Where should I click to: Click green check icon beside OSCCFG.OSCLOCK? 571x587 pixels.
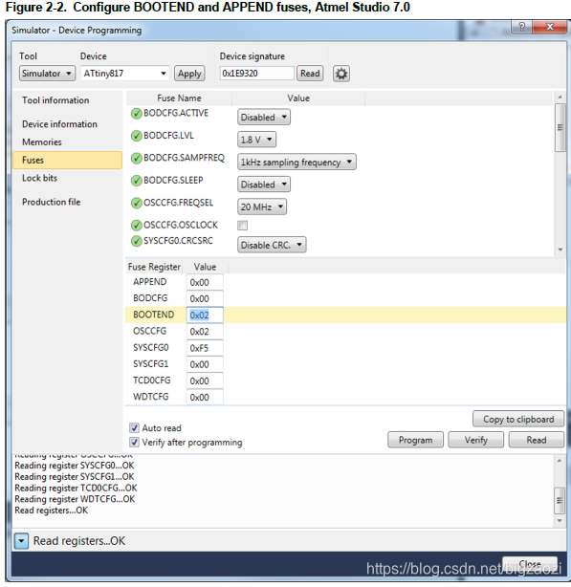(136, 226)
